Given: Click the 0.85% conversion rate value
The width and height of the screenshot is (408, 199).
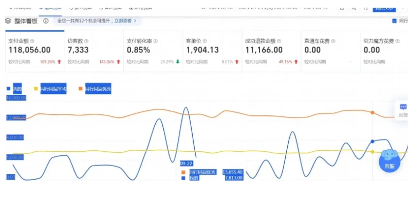Looking at the screenshot, I should click(138, 50).
